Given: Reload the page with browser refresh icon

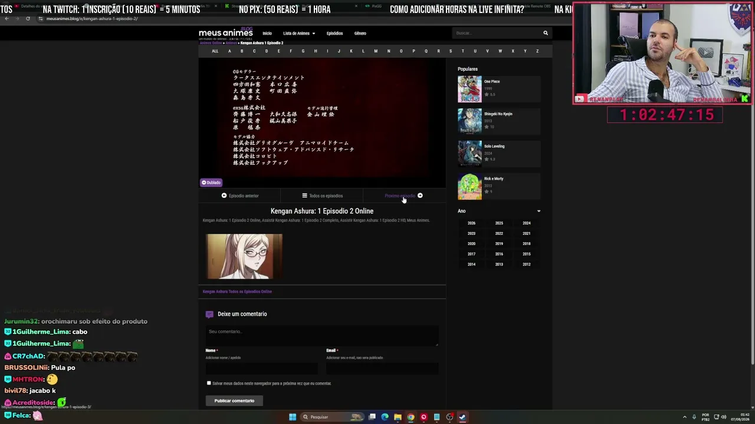Looking at the screenshot, I should click(28, 18).
